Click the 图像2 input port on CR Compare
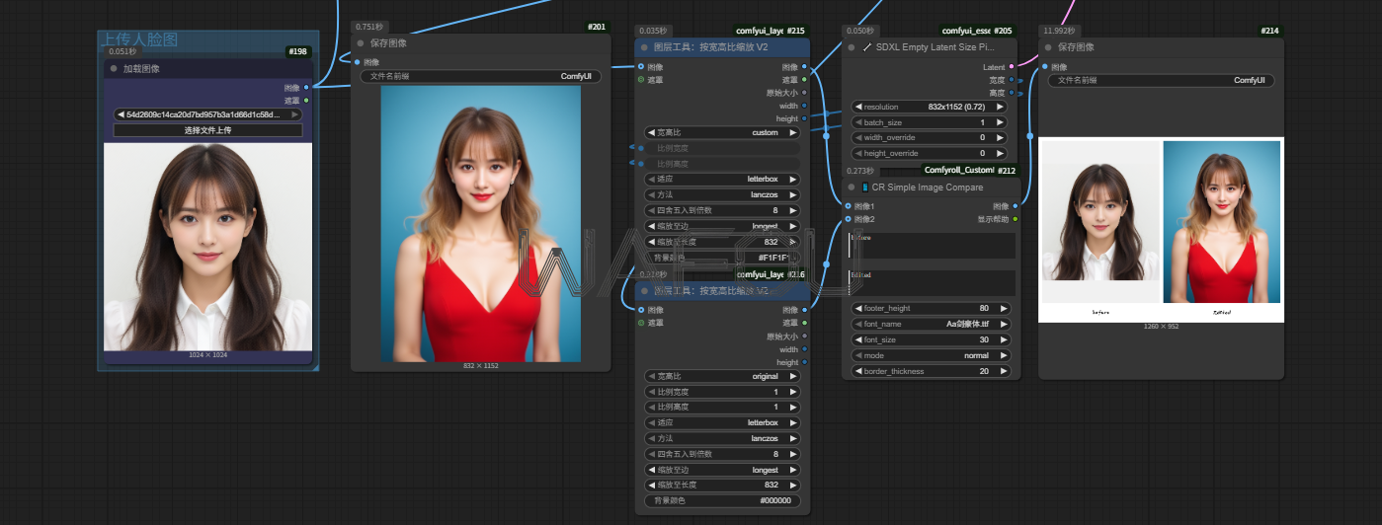 (848, 219)
